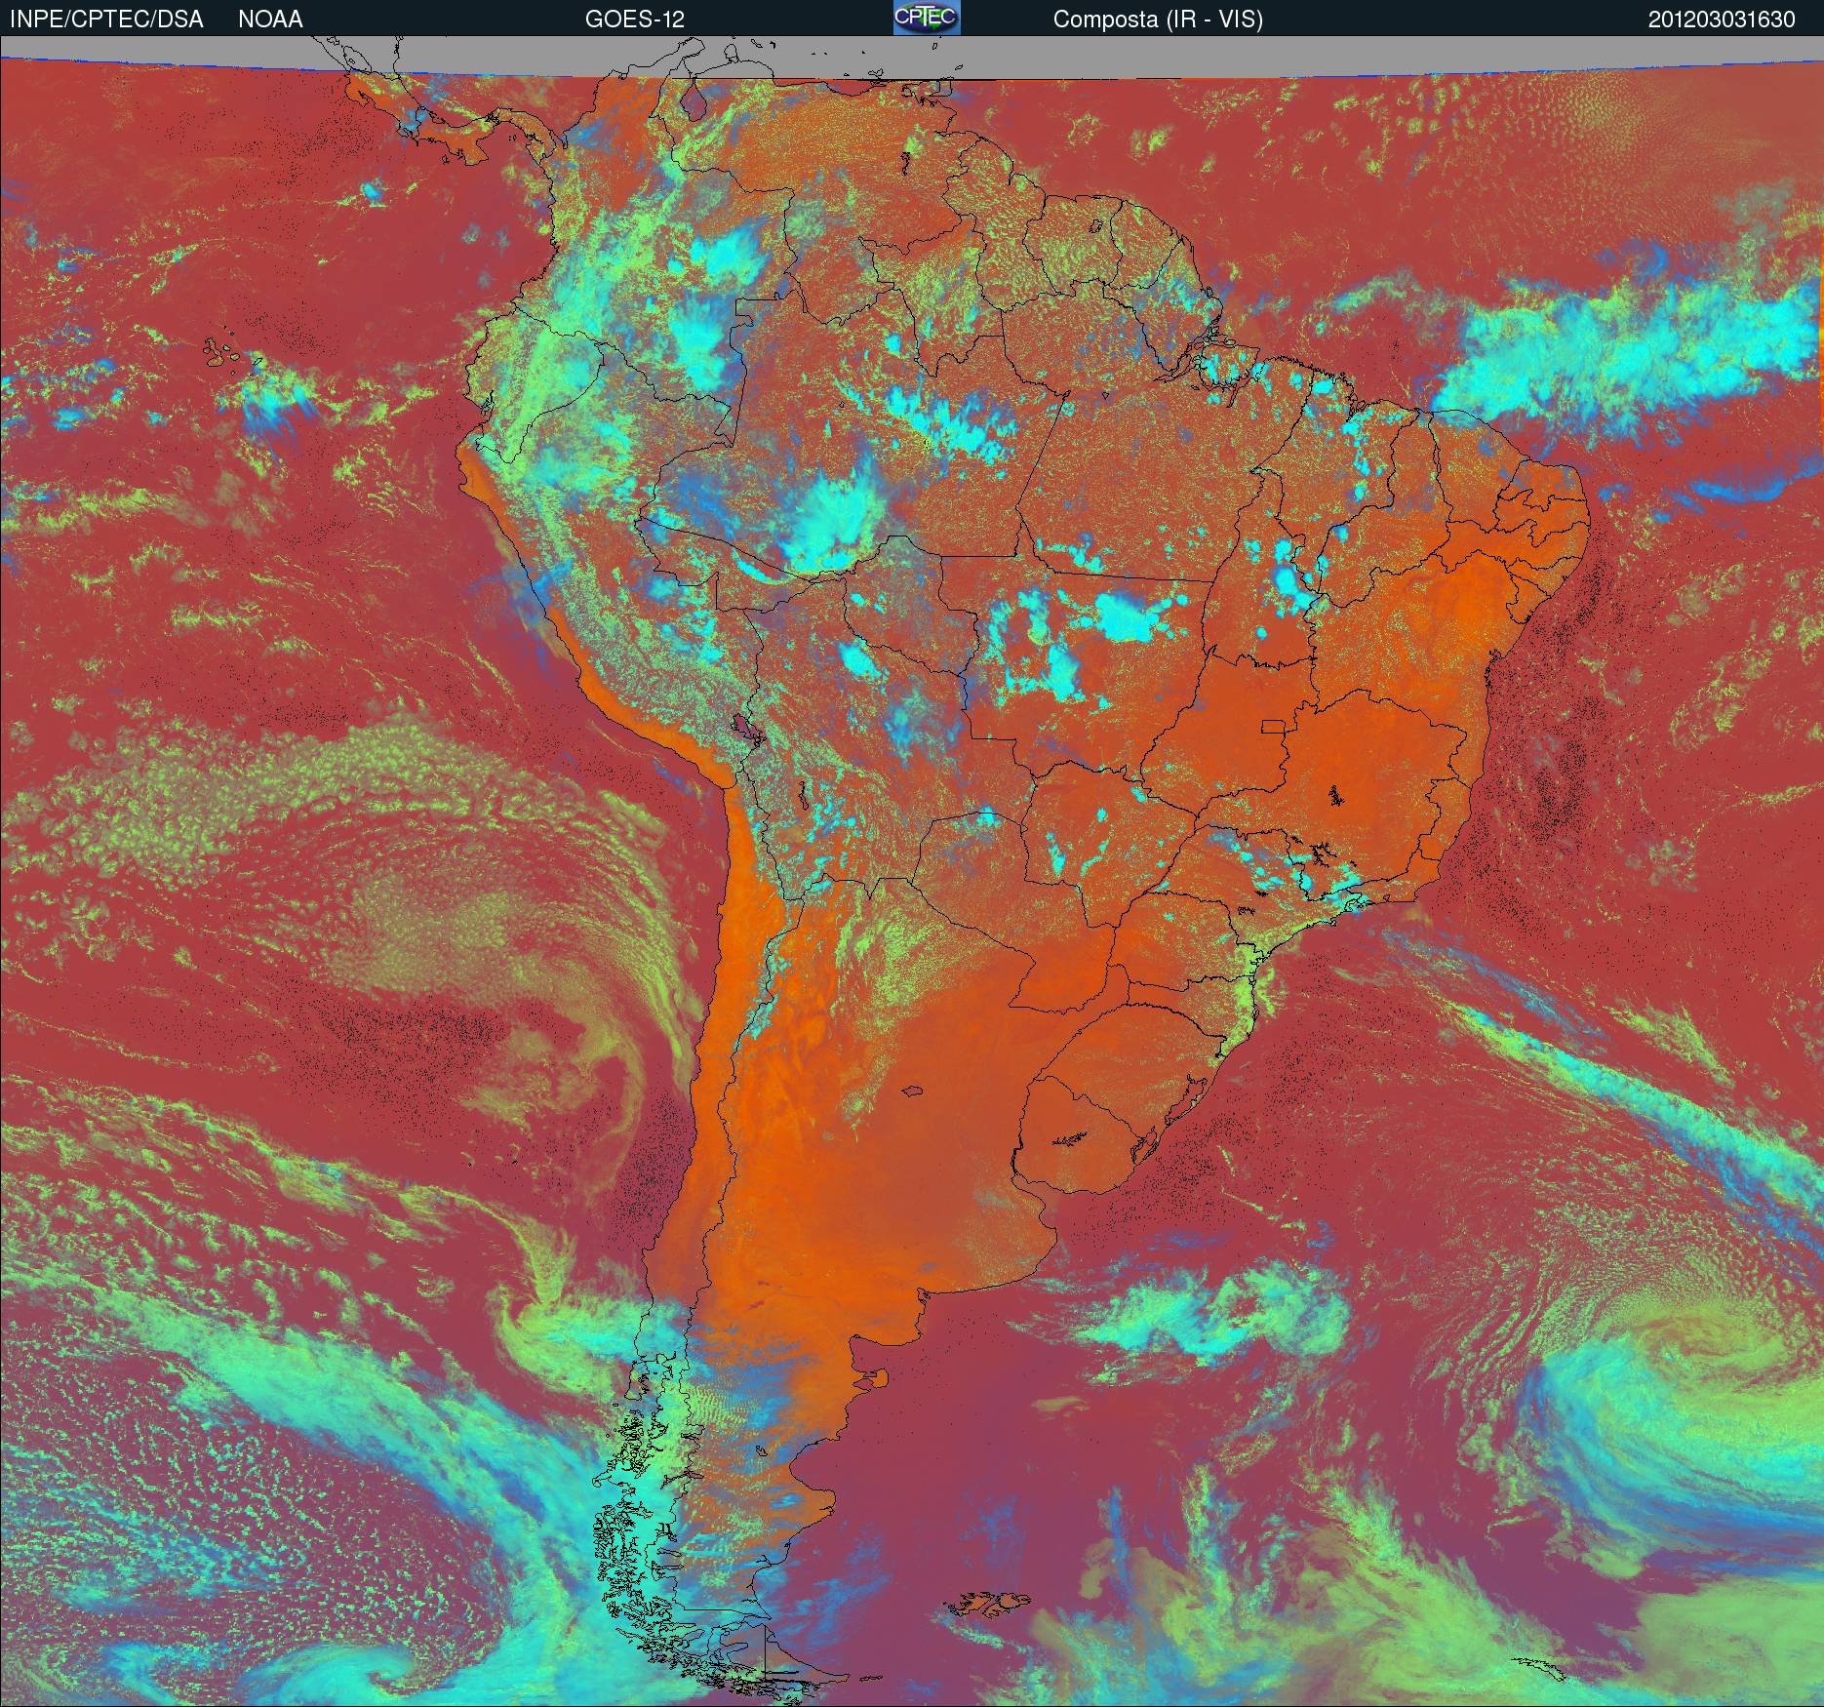Image resolution: width=1824 pixels, height=1707 pixels.
Task: Click the GOES-12 satellite label
Action: [634, 20]
